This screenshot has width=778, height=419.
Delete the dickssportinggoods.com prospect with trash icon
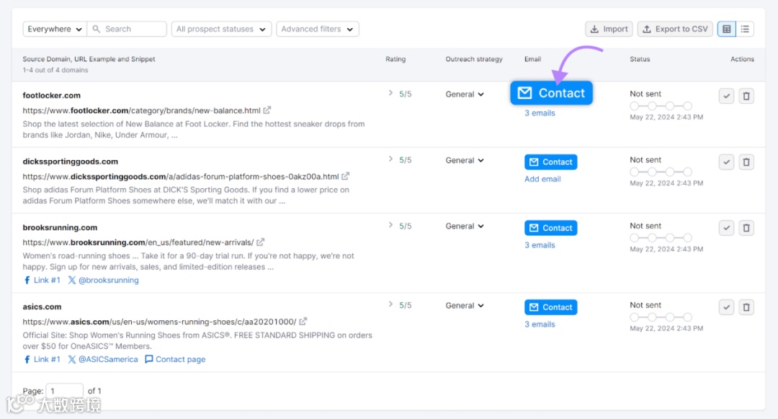click(746, 162)
